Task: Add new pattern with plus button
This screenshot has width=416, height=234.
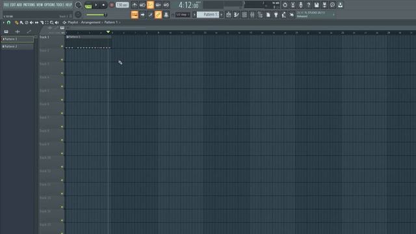Action: 221,14
